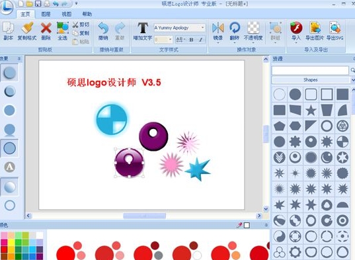Select the 复制格式 format painter brush

click(27, 31)
